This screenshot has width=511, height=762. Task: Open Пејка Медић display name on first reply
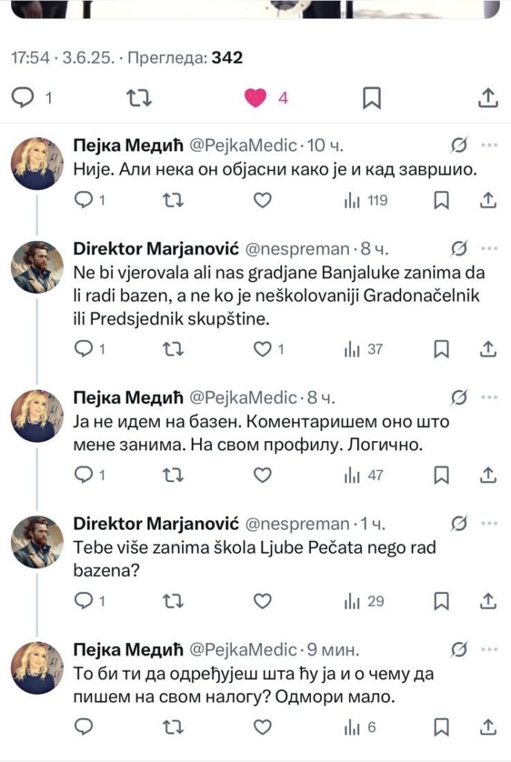tap(128, 145)
